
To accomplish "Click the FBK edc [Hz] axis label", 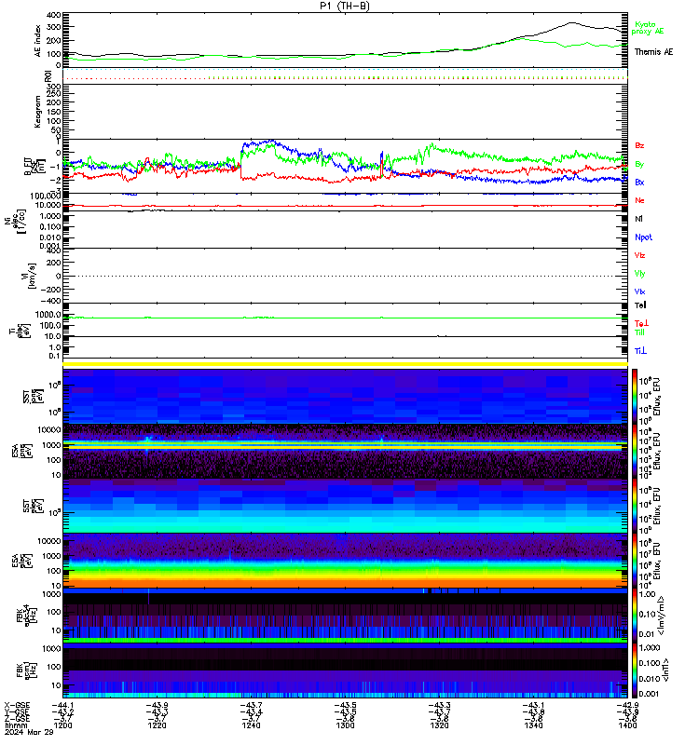I will [x=27, y=616].
